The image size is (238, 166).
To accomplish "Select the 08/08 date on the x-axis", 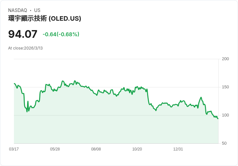I will tap(96, 149).
